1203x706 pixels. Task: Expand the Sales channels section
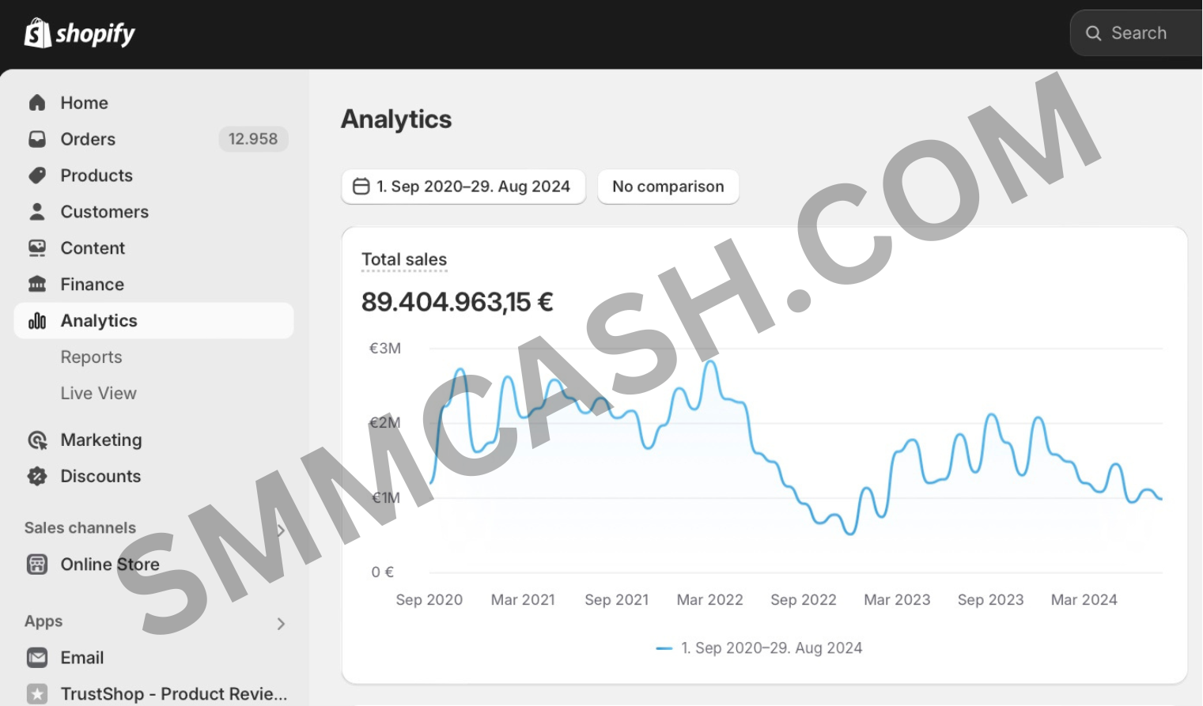[x=282, y=529]
